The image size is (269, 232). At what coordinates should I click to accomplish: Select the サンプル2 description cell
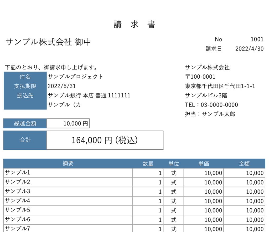click(x=68, y=182)
